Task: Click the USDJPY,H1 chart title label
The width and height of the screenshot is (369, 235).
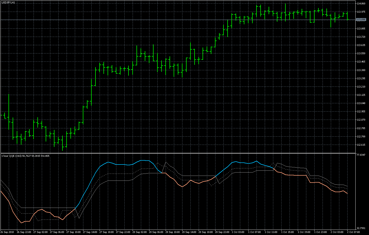Action: tap(8, 2)
